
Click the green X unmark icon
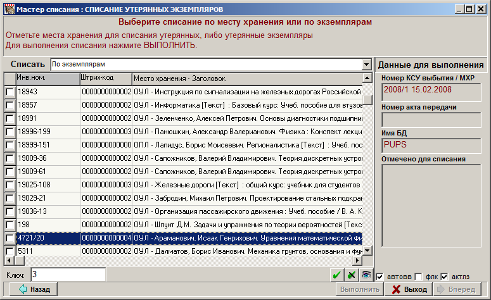[352, 275]
